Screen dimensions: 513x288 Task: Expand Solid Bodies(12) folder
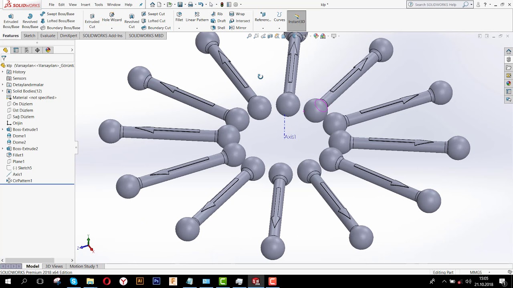tap(3, 91)
